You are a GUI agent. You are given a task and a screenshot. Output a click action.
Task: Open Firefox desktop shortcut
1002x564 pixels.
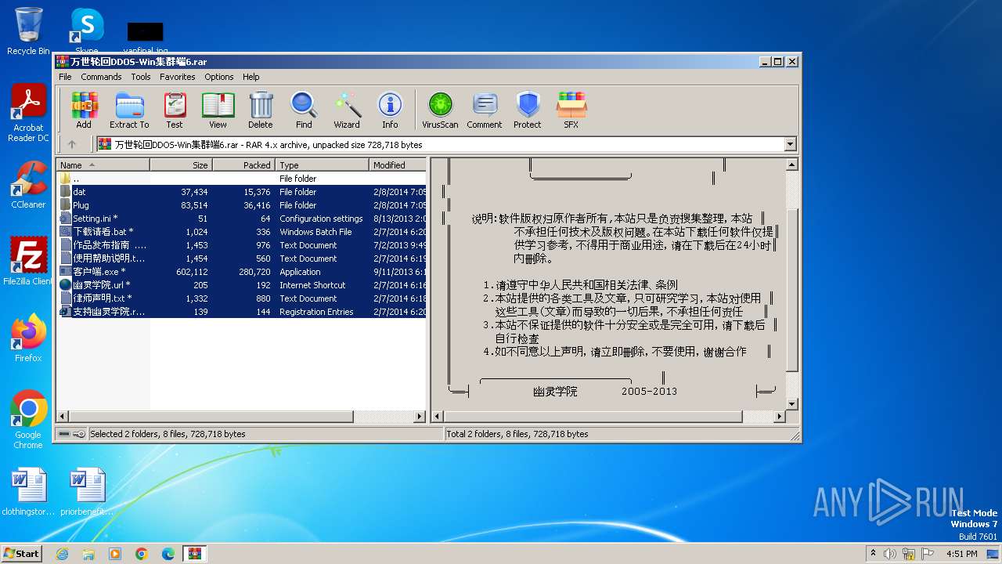tap(28, 338)
